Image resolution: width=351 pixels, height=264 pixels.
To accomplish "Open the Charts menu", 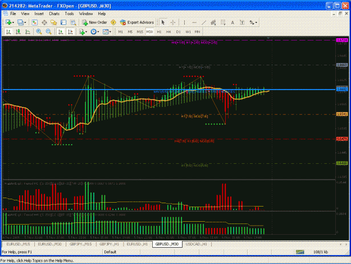I will 54,14.
